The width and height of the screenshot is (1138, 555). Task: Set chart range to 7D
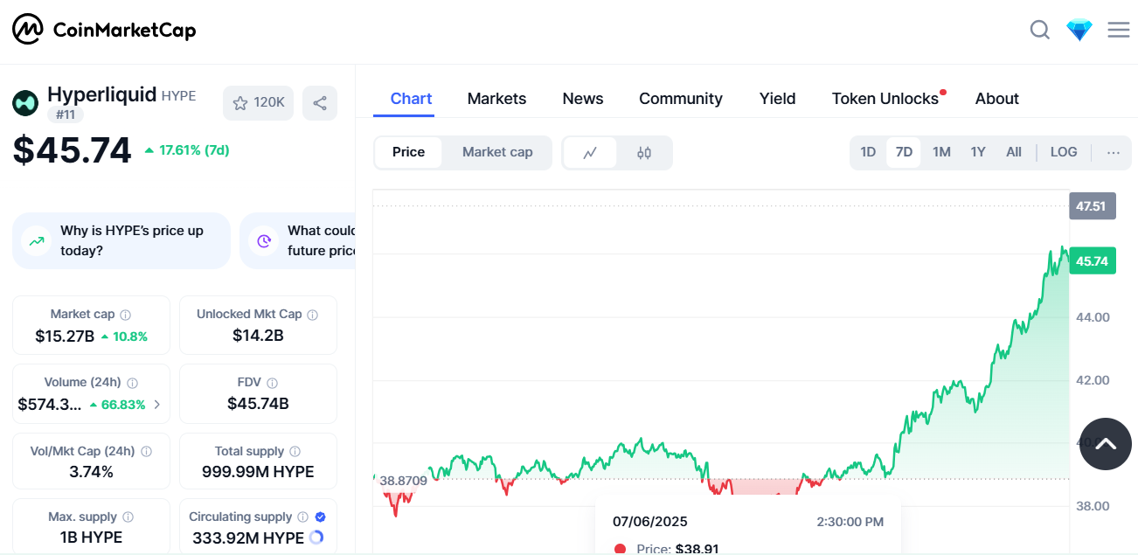pyautogui.click(x=904, y=152)
